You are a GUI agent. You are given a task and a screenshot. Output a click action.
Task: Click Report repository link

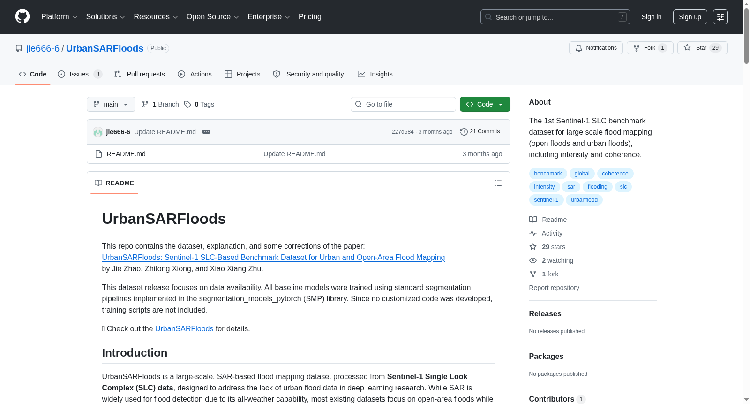[x=554, y=288]
